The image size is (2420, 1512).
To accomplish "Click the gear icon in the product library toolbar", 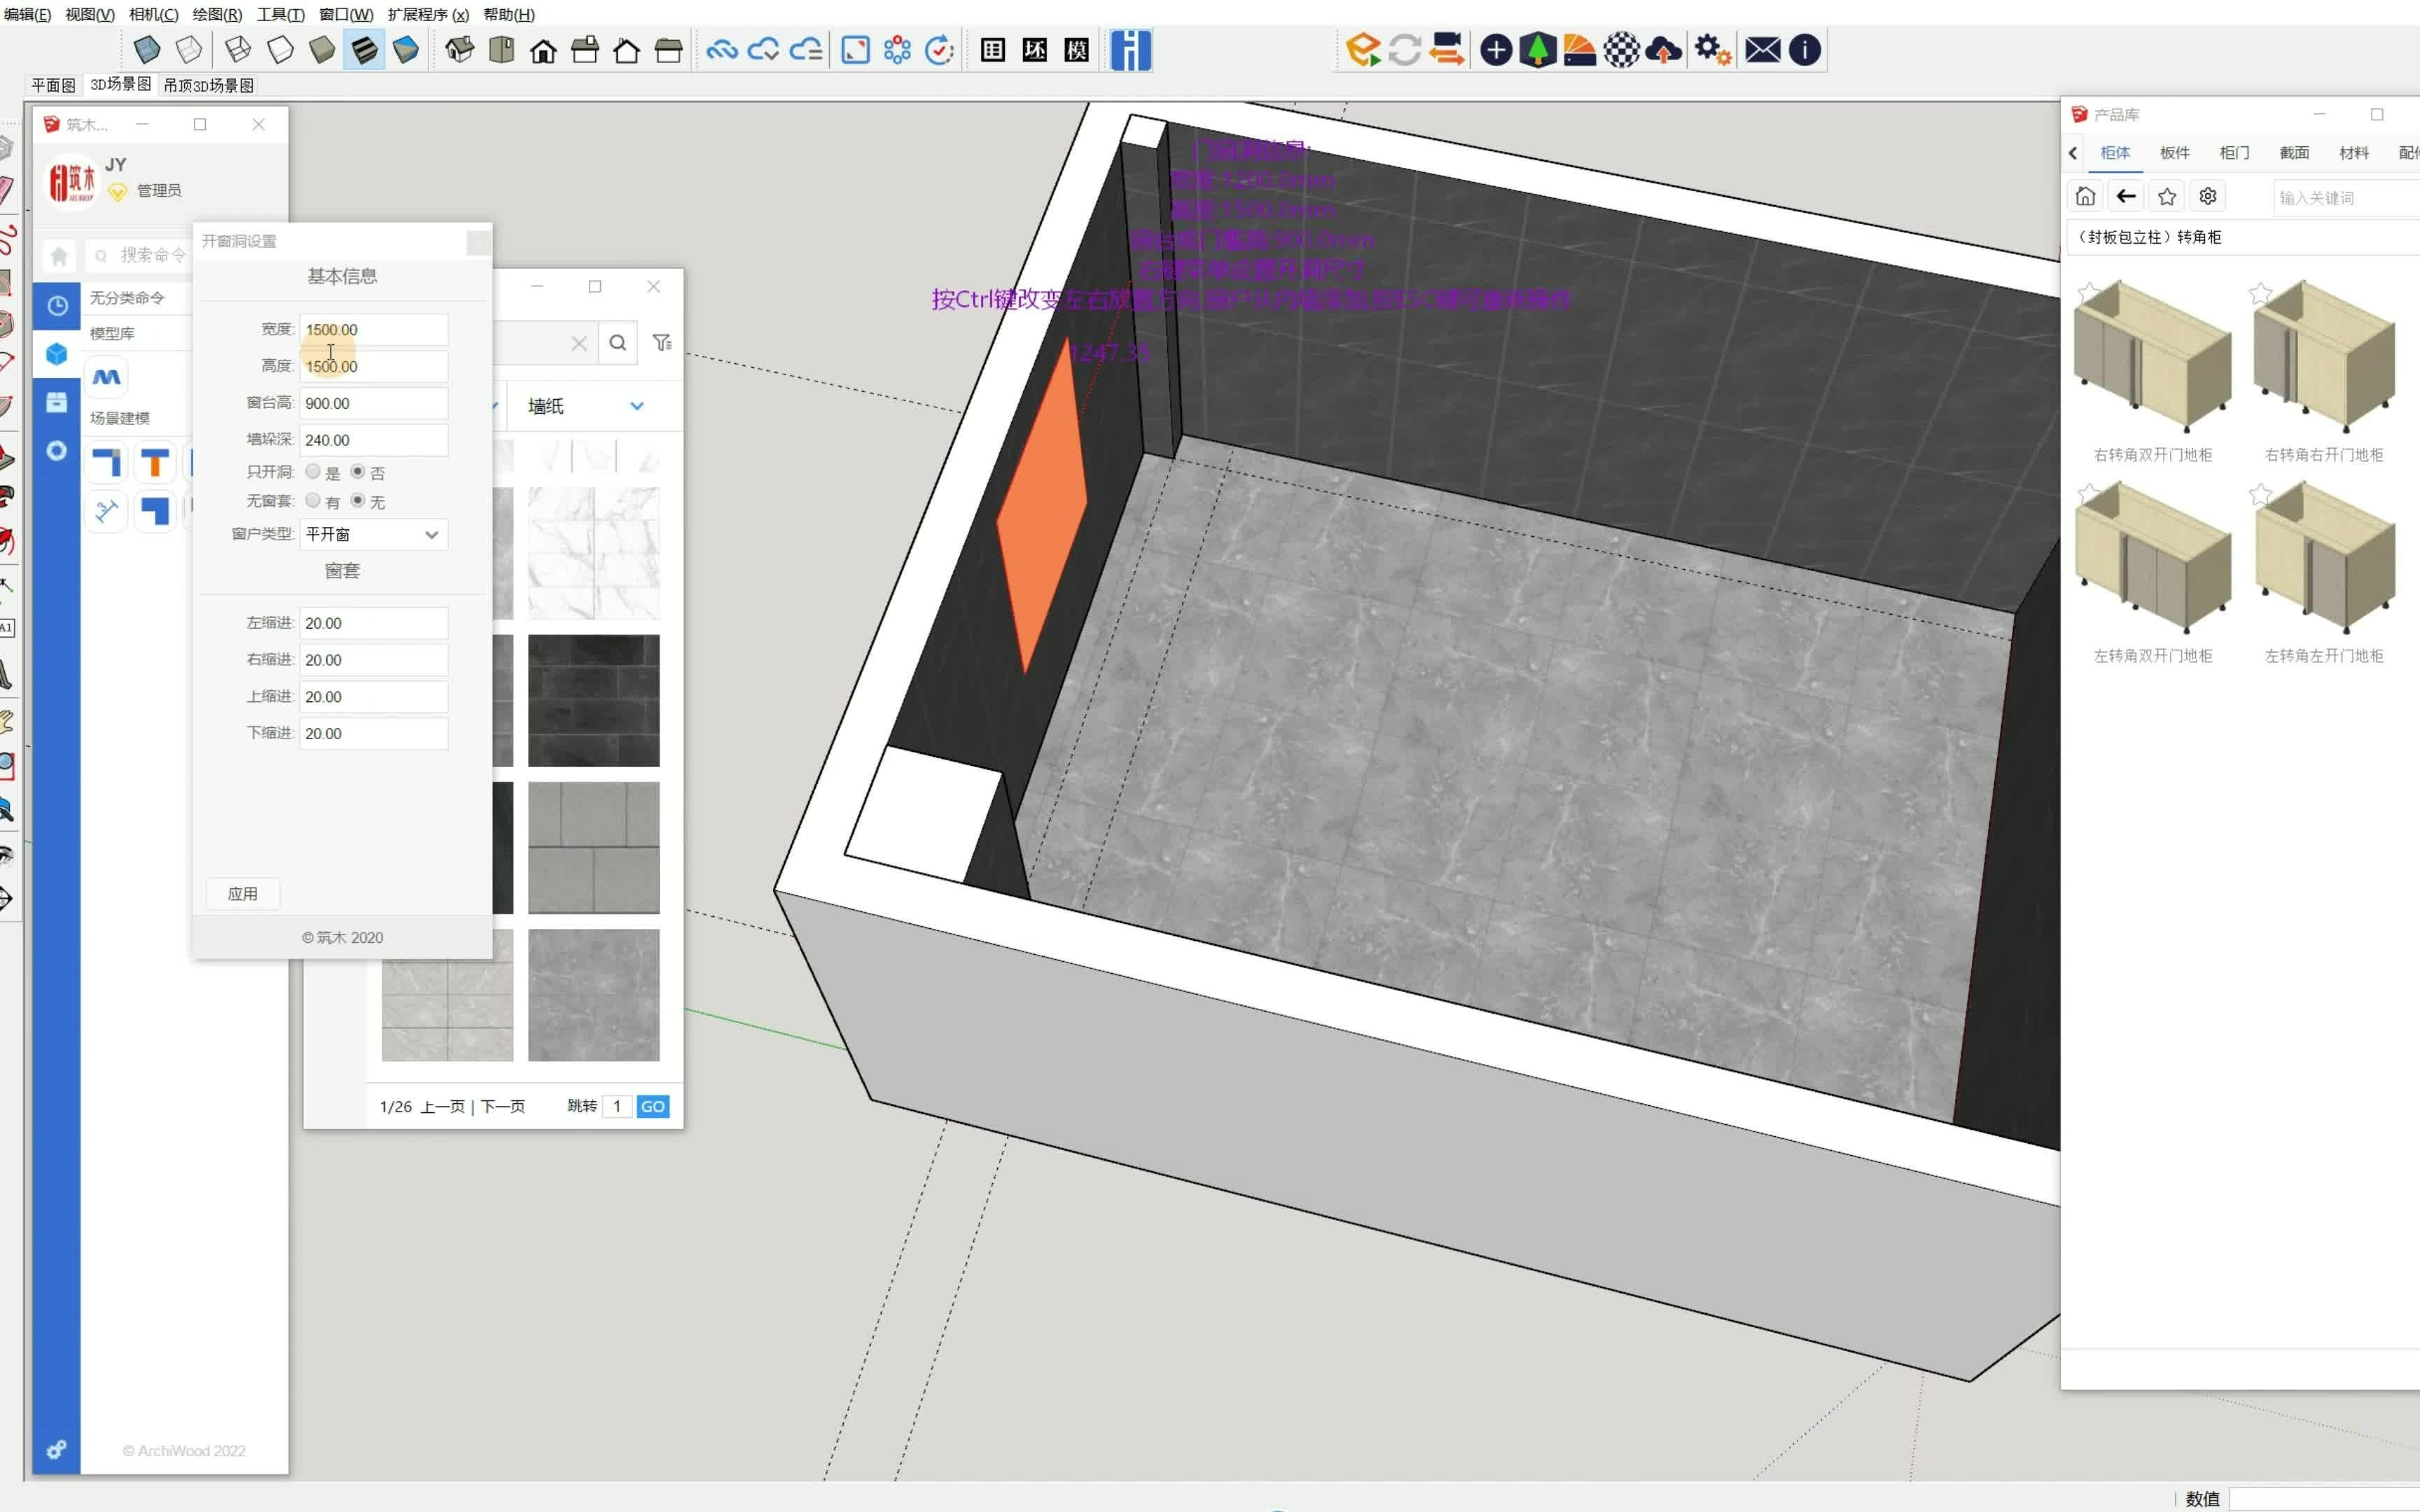I will tap(2208, 196).
